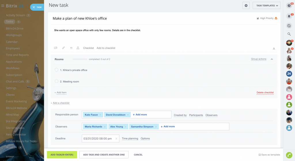295x161 pixels.
Task: Open the task settings gear
Action: 246,5
